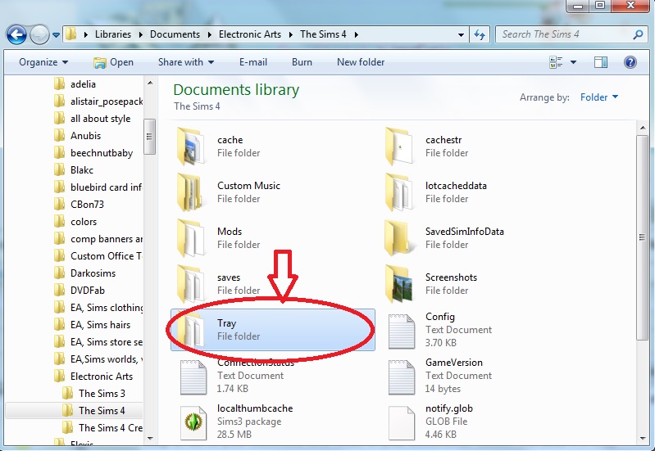Select beechnutbaby folder in navigation tree
This screenshot has width=655, height=451.
102,153
